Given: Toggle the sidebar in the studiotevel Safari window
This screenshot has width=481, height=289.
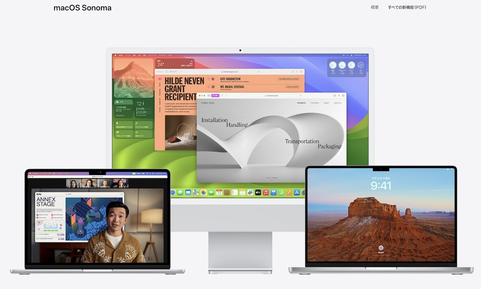Looking at the screenshot, I should click(209, 96).
